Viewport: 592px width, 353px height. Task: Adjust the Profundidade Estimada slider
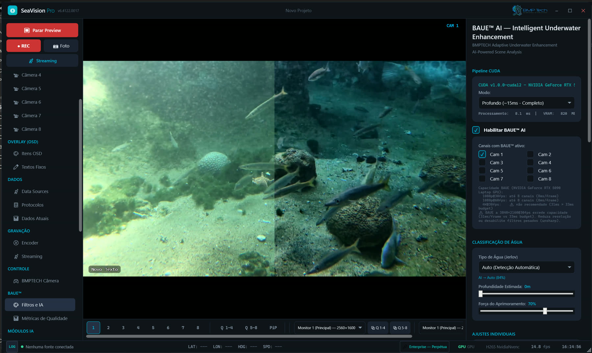point(526,293)
